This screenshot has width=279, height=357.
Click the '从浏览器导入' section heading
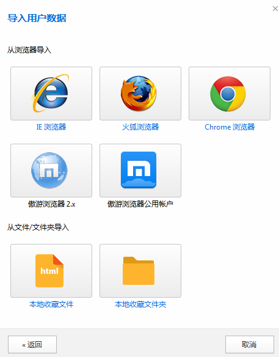(x=29, y=50)
